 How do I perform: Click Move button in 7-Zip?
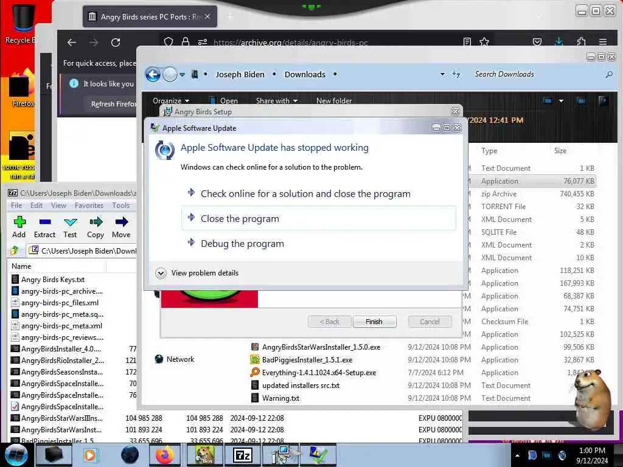click(x=121, y=227)
